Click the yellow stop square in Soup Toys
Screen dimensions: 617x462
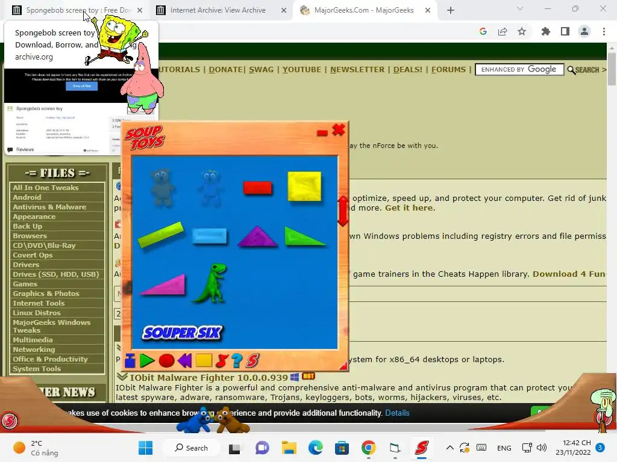[204, 360]
